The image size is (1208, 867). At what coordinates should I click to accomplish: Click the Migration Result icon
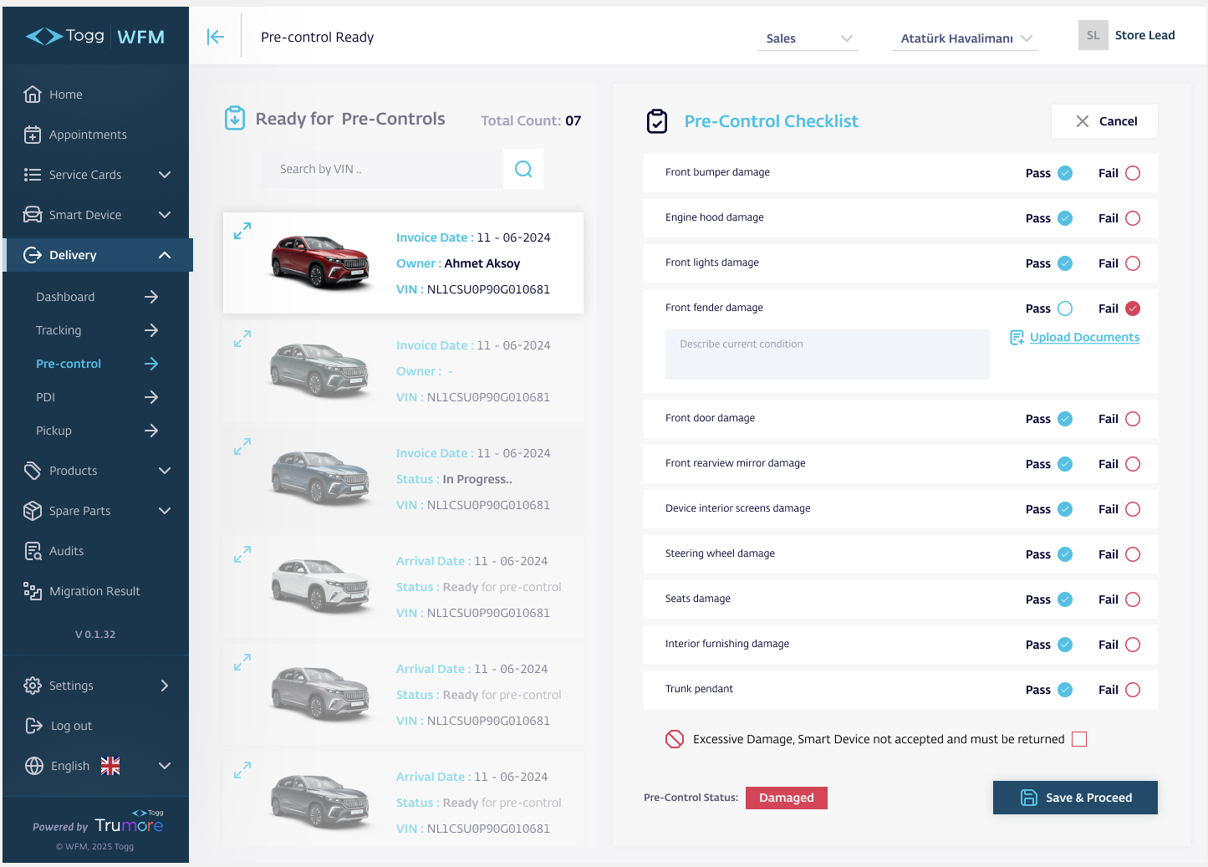point(33,591)
